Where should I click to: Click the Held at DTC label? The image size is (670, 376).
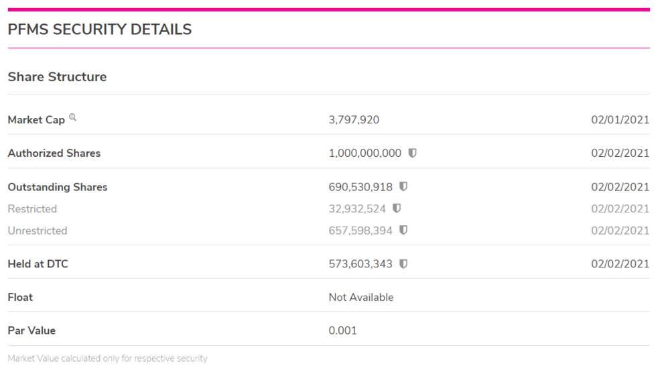(38, 264)
